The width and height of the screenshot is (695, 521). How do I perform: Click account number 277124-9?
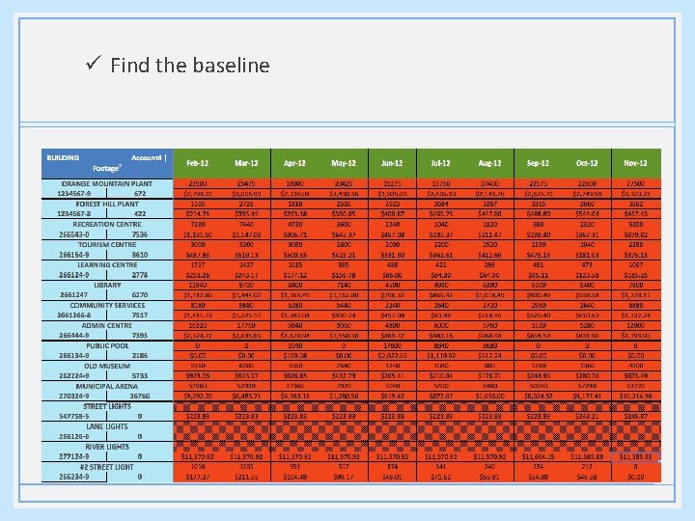click(x=74, y=456)
